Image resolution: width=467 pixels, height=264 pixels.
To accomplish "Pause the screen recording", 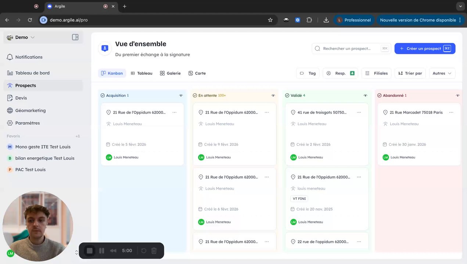I will (x=102, y=251).
